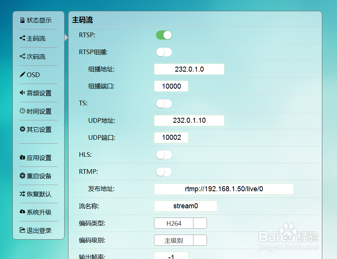Disable the RTSP switch

(x=164, y=35)
